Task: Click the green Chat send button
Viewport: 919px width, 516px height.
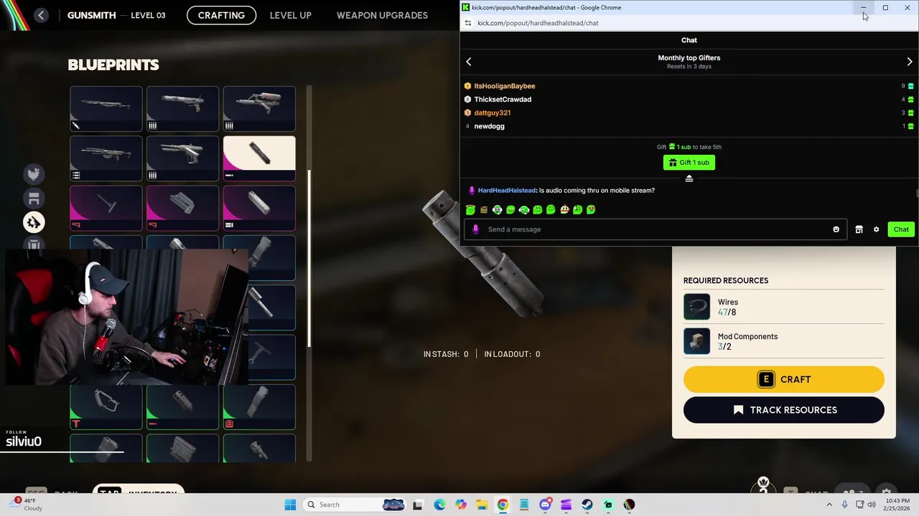Action: [x=901, y=229]
